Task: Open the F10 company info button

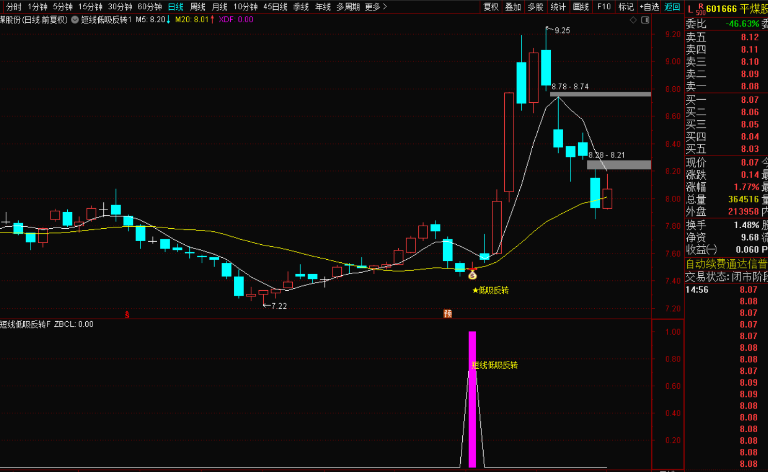Action: [604, 7]
